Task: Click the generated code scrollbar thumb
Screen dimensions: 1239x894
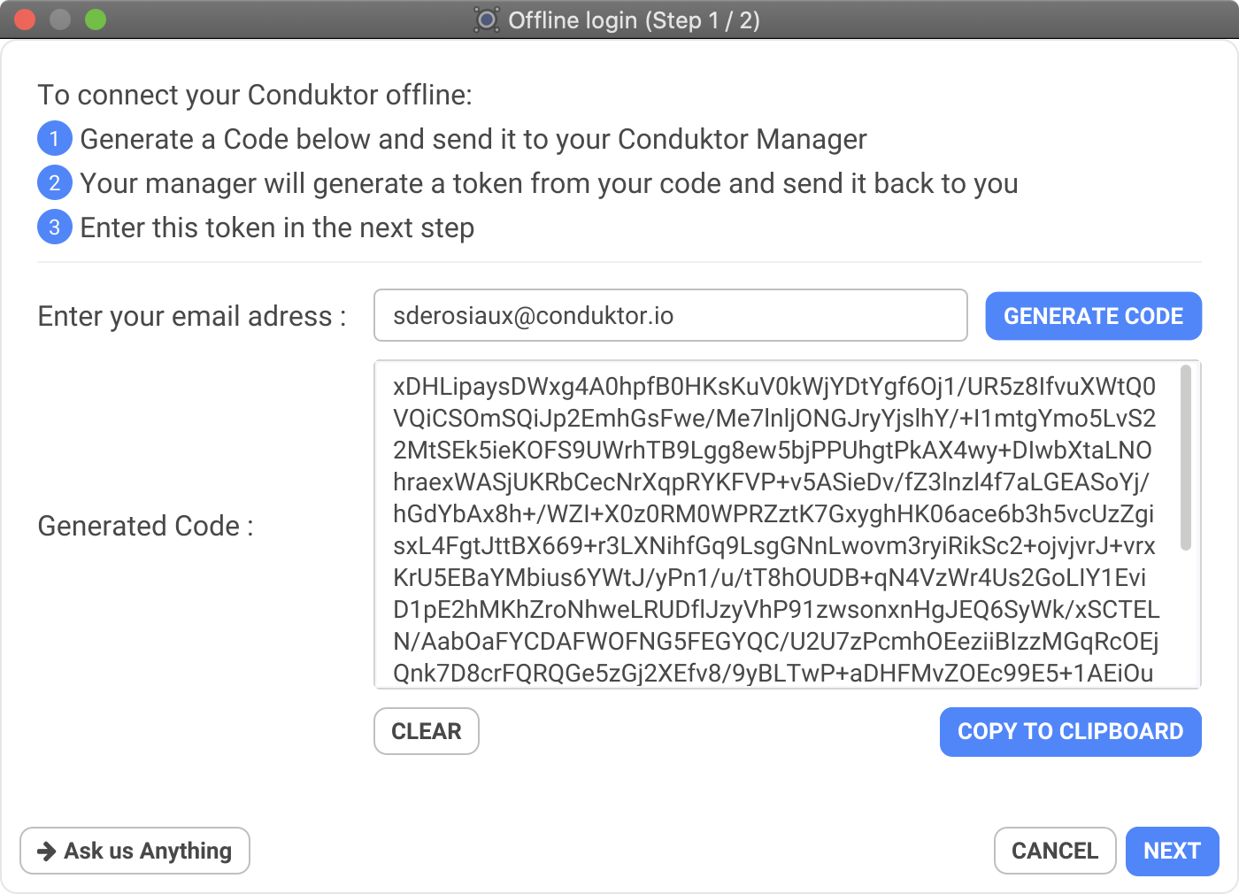Action: (x=1186, y=458)
